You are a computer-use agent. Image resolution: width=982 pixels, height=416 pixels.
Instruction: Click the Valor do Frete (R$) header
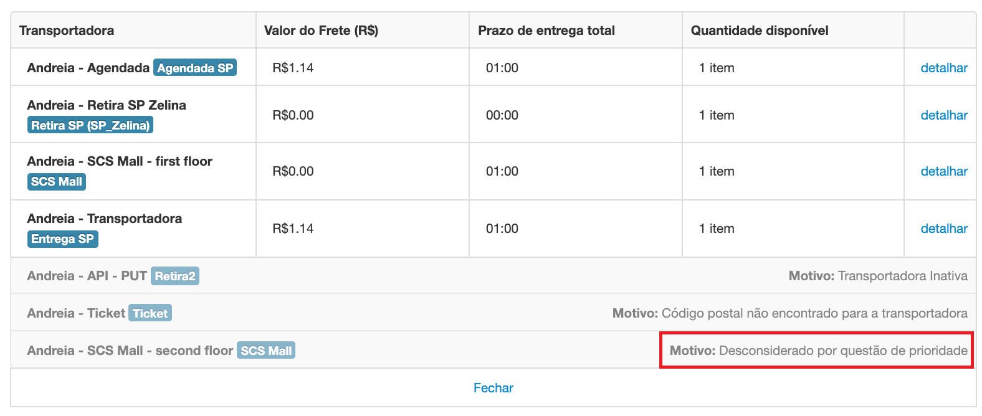tap(321, 31)
